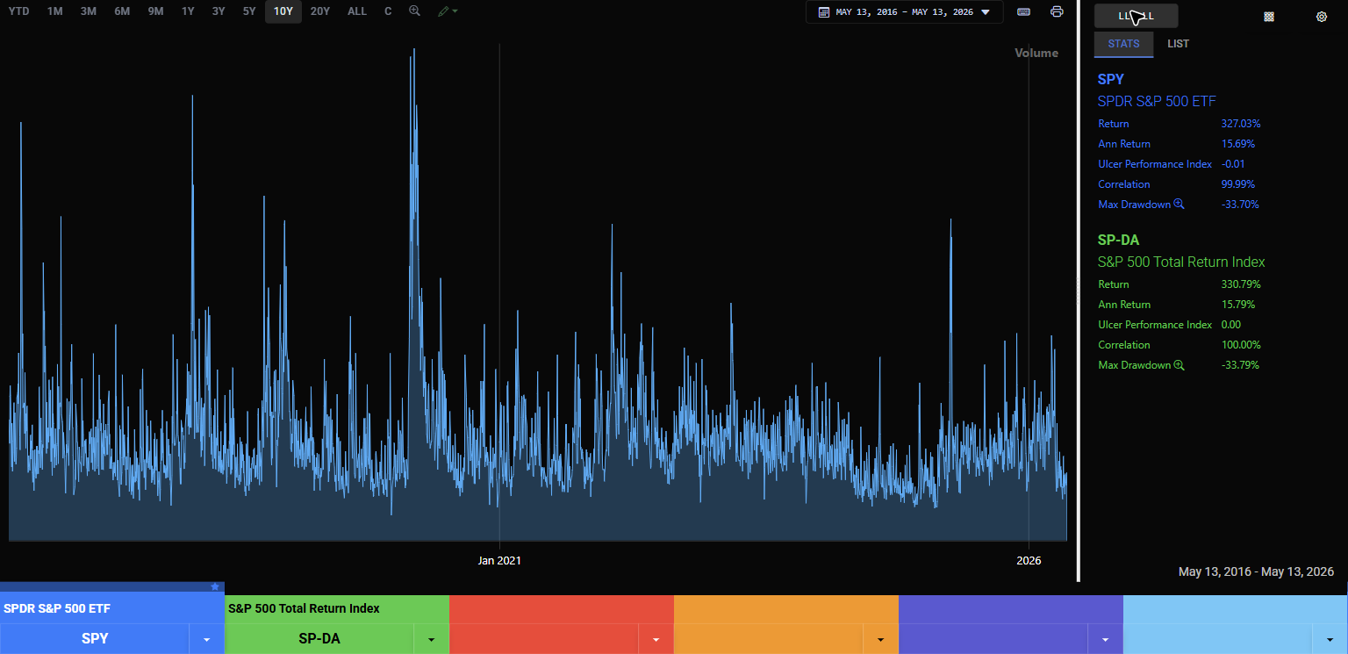Click the SPY Return value 327.03%
Viewport: 1348px width, 654px height.
(1241, 124)
